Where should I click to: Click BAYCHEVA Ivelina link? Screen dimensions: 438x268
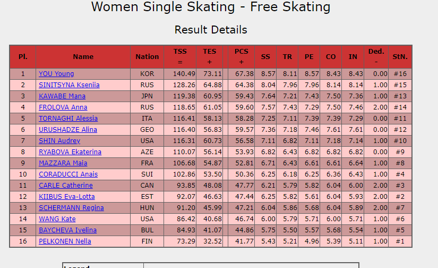click(x=67, y=230)
